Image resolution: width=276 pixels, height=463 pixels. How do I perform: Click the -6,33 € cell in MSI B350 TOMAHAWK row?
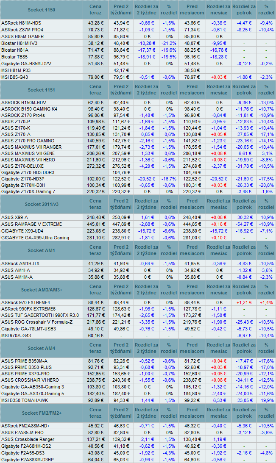coord(219,400)
